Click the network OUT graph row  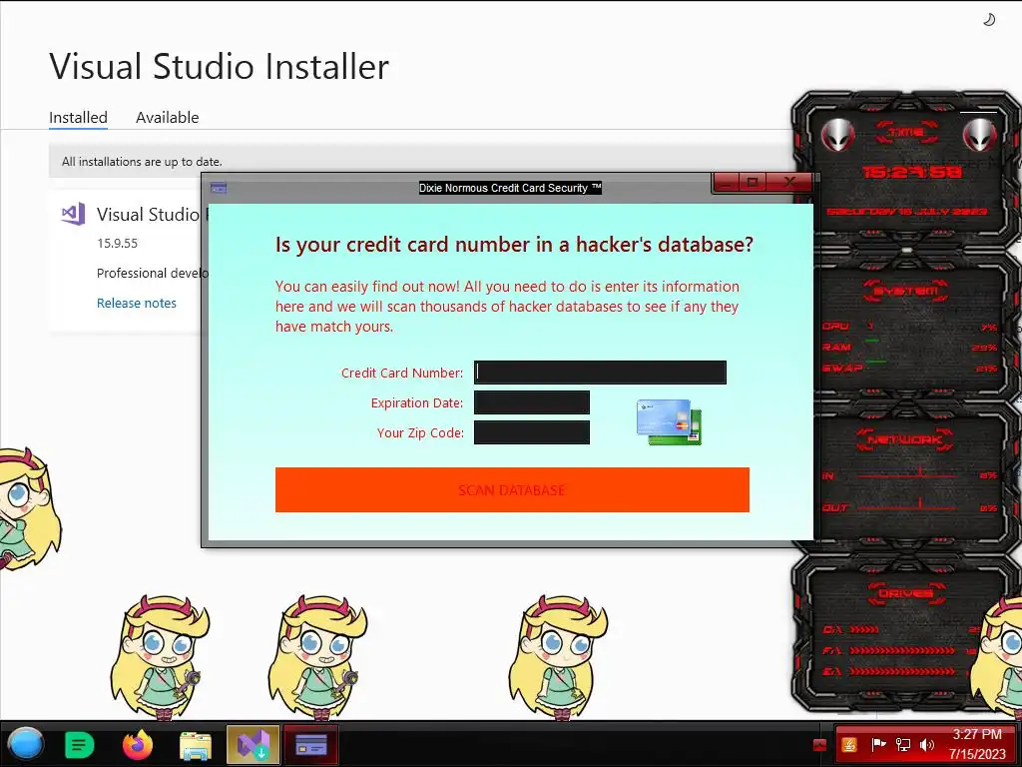[x=909, y=507]
